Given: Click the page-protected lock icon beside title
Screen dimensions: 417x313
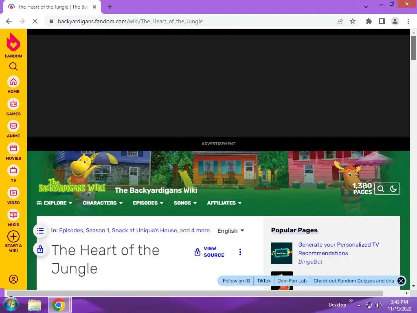Looking at the screenshot, I should 40,249.
